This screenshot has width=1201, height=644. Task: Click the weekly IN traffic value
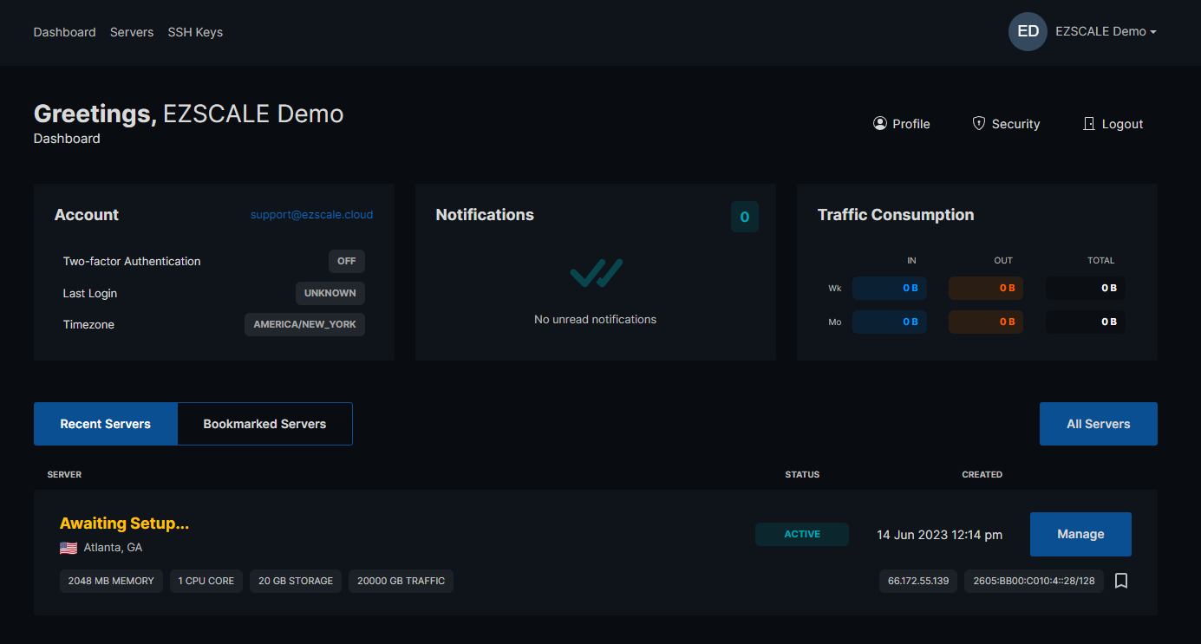point(890,288)
